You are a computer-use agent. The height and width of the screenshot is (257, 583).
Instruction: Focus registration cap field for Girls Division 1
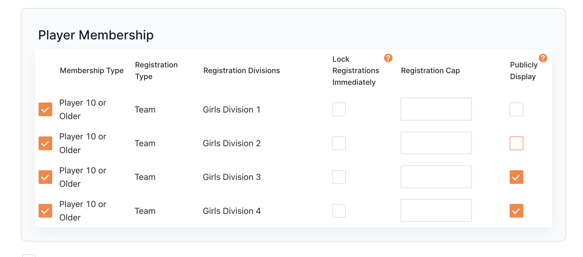(436, 109)
